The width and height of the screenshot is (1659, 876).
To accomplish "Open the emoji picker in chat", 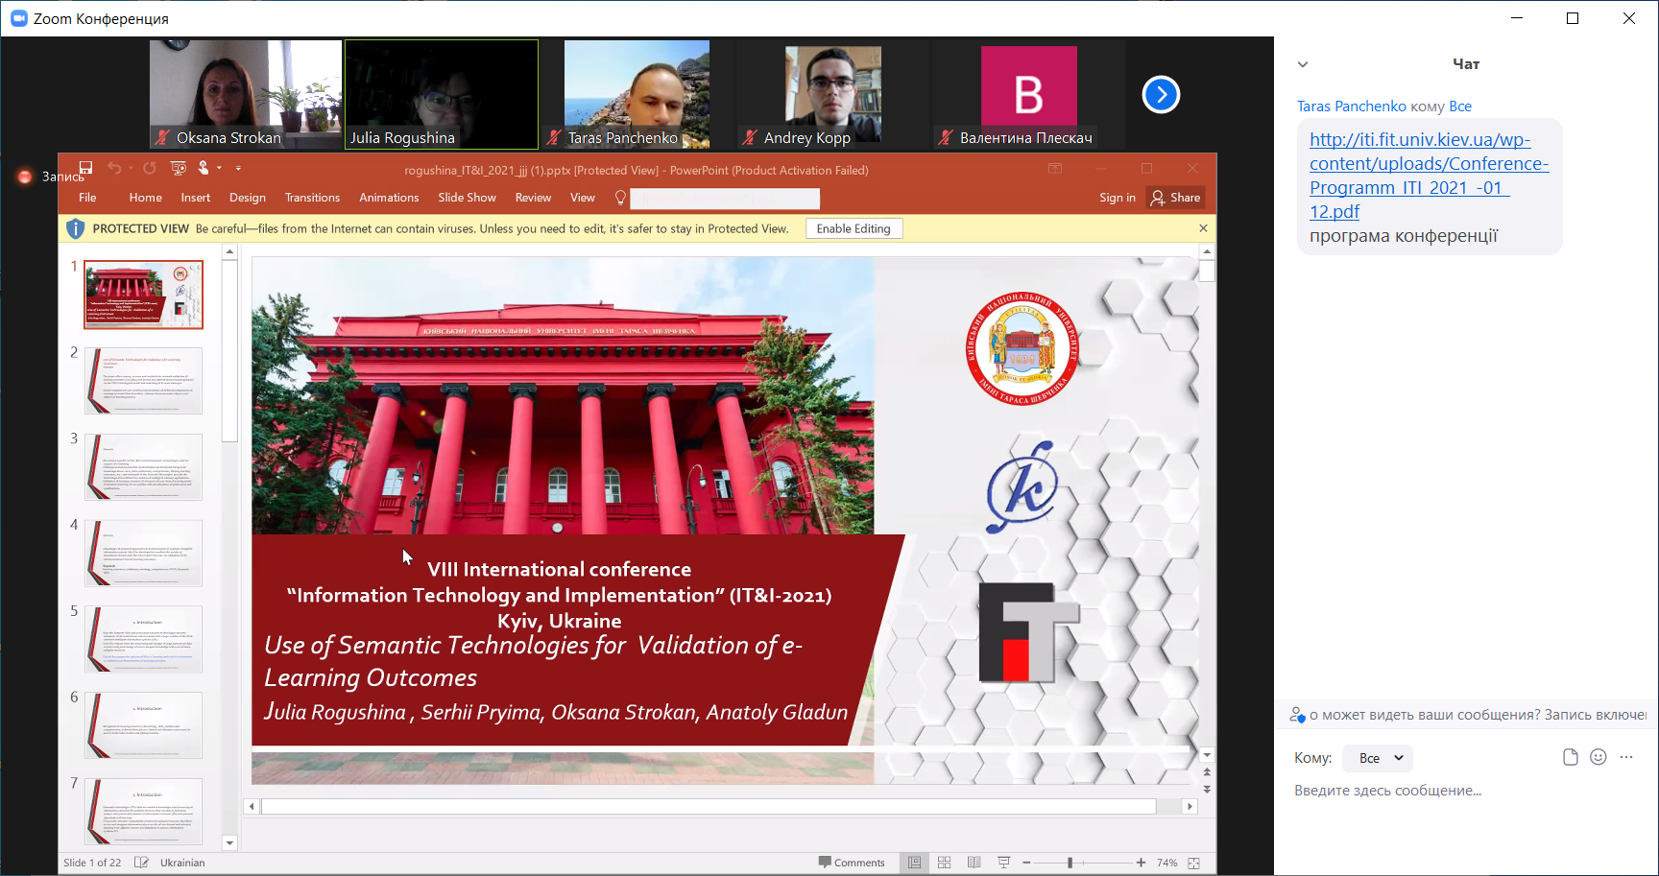I will (1598, 757).
